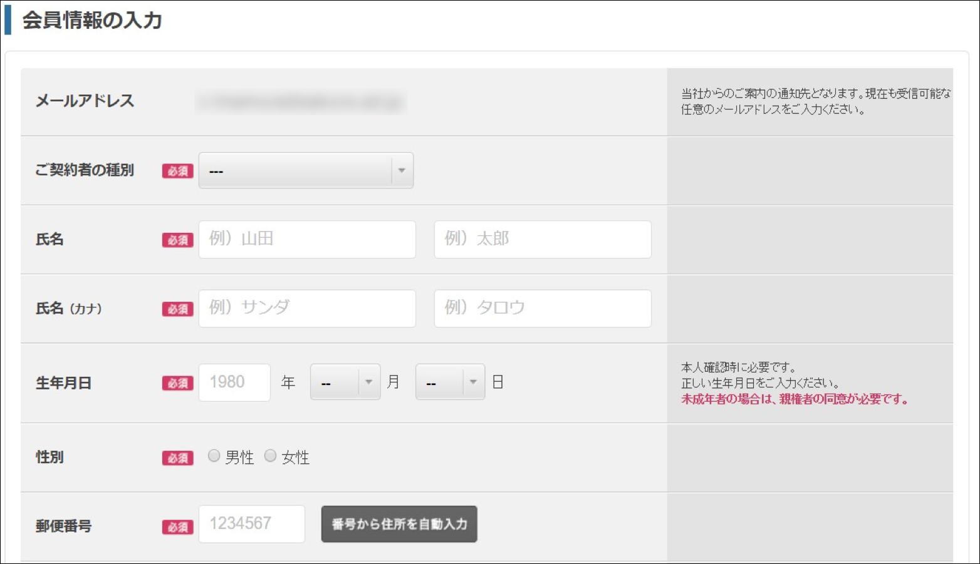Click the 必須 badge beside 生年月日
Screen dimensions: 980x564
tap(178, 383)
